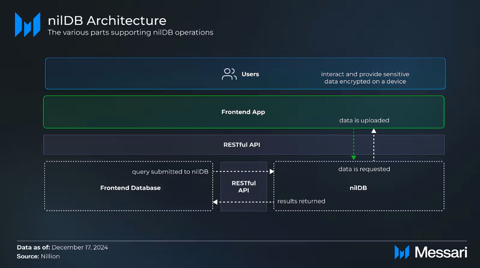Click the Frontend Database label
The image size is (480, 268).
[130, 188]
